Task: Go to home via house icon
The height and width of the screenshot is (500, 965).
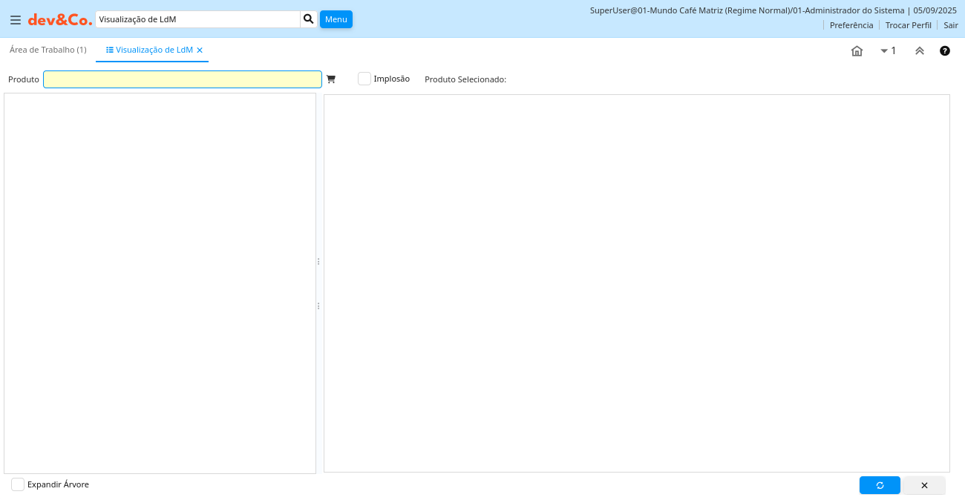Action: pos(857,51)
